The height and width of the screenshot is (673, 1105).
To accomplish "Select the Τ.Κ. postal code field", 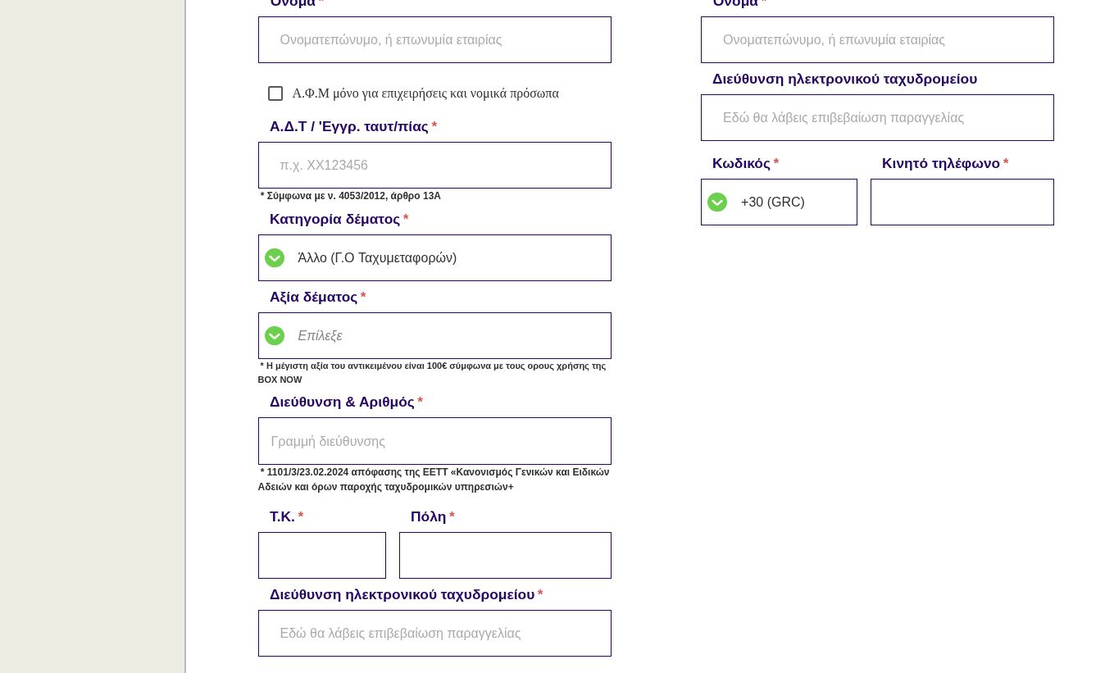I will (321, 556).
